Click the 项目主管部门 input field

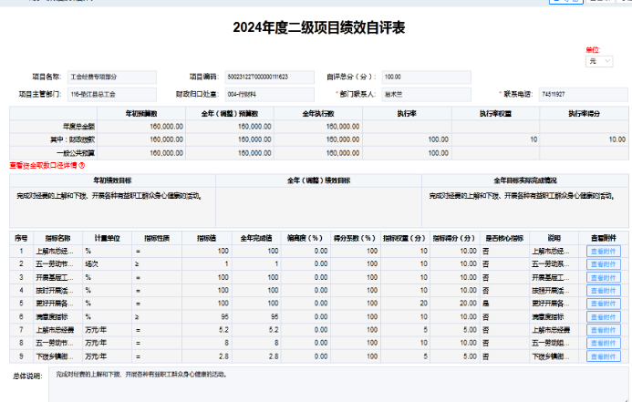click(112, 95)
